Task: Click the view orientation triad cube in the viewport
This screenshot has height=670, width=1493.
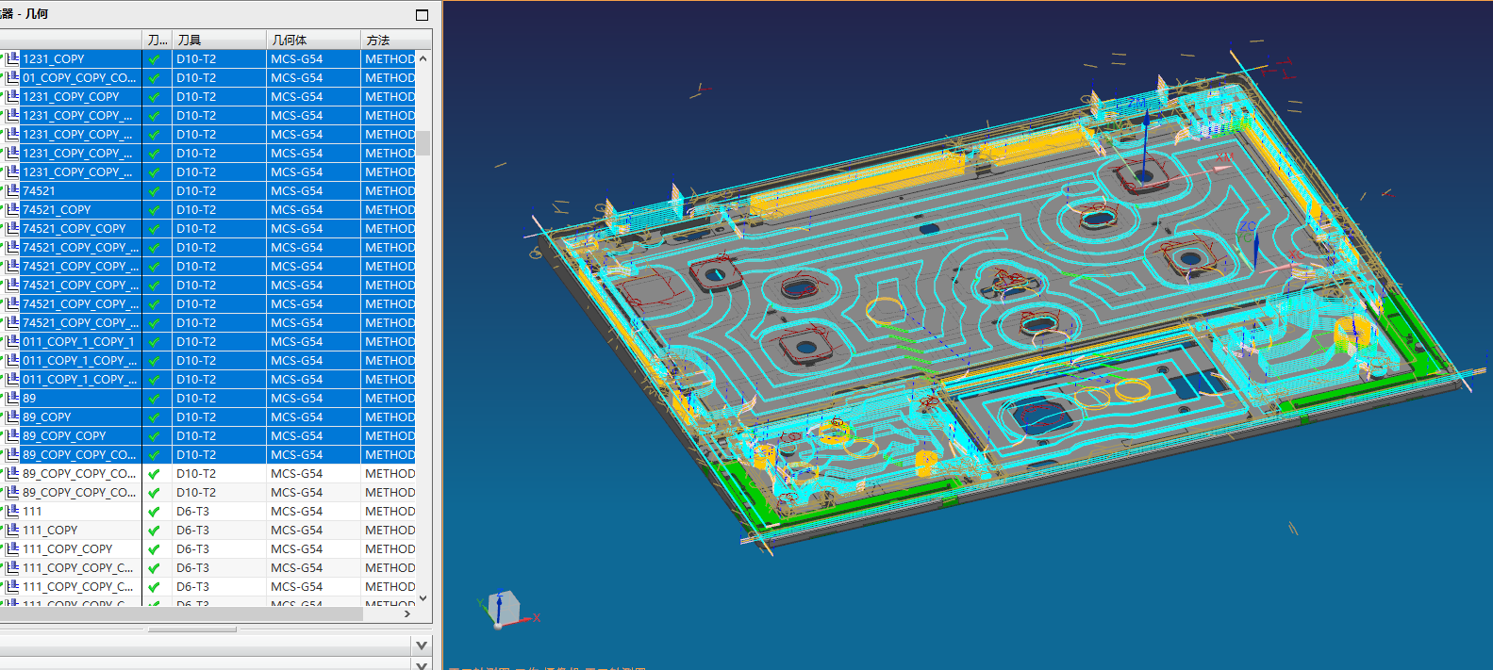Action: [x=506, y=608]
